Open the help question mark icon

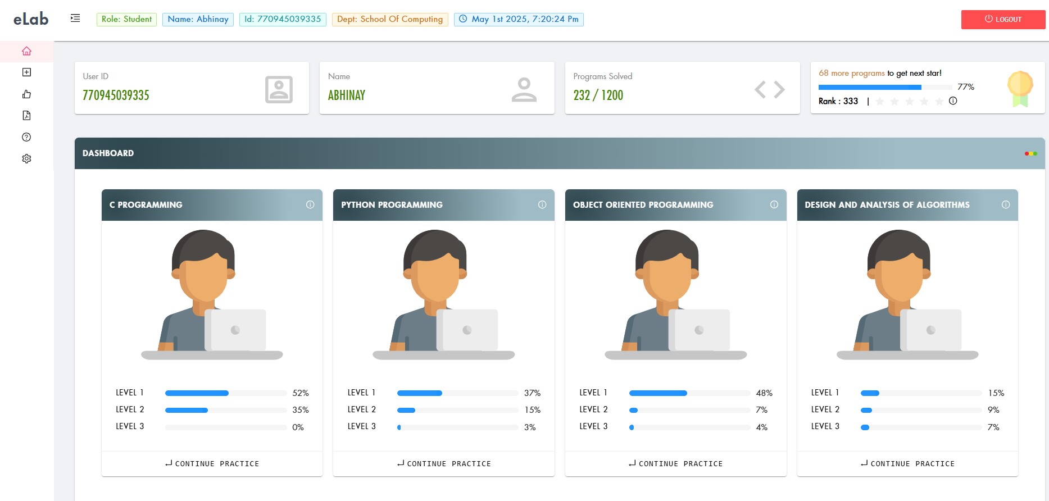(x=26, y=137)
